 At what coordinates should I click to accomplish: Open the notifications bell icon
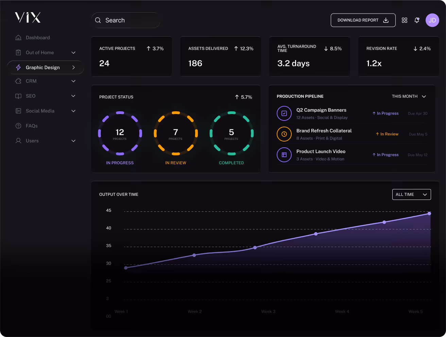click(417, 20)
